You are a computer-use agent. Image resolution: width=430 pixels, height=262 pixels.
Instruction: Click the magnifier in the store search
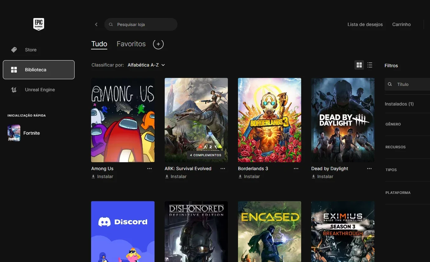[x=111, y=24]
